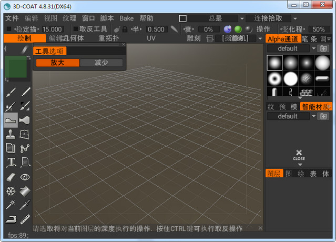The image size is (336, 242).
Task: Toggle the 稳定描 checkbox
Action: [8, 29]
